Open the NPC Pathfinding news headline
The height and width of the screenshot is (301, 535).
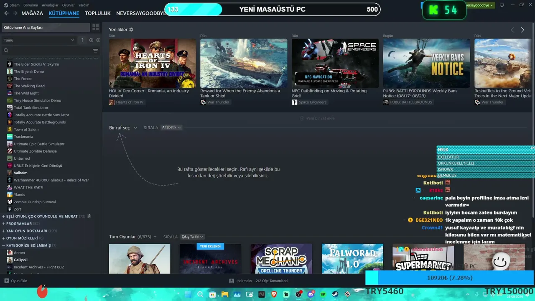[329, 93]
